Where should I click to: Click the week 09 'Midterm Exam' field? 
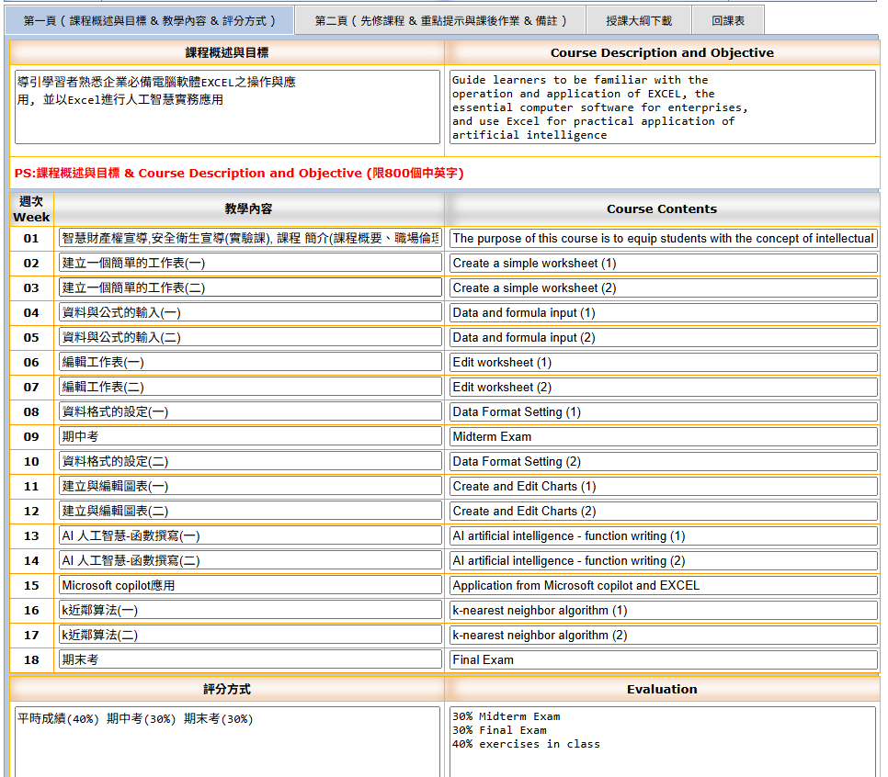pos(663,437)
